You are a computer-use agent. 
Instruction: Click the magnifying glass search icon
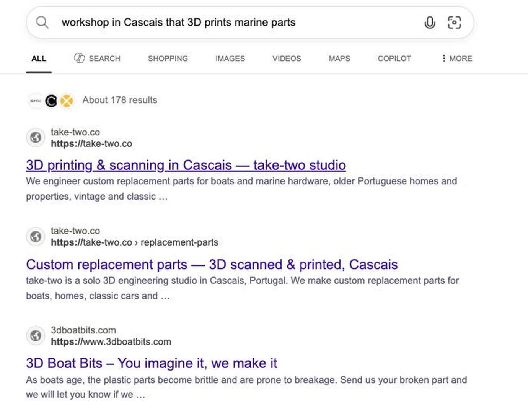[42, 23]
